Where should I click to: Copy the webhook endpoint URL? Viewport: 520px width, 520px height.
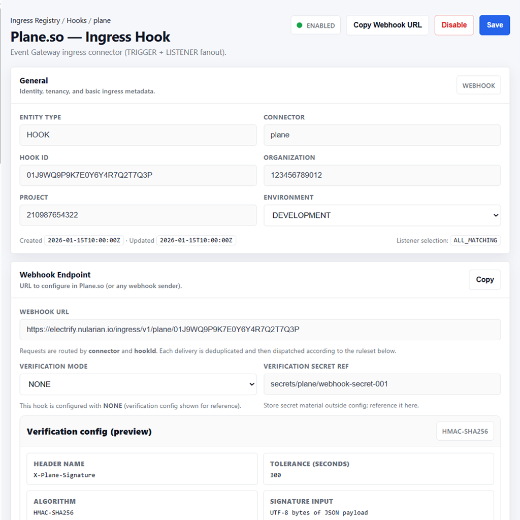(x=484, y=280)
